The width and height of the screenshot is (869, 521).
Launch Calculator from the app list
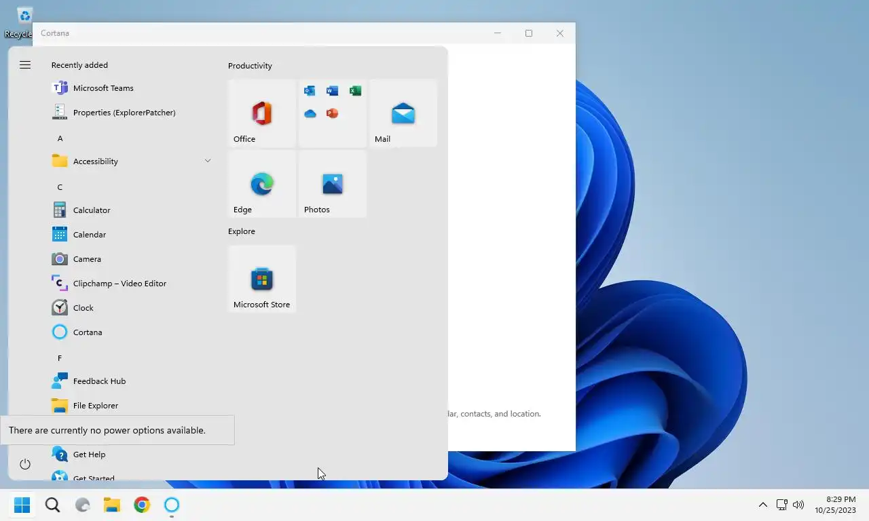point(132,210)
